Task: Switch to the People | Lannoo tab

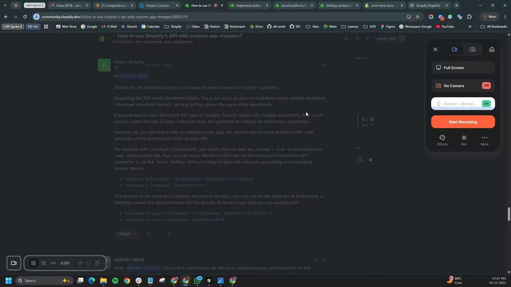Action: coord(159,6)
